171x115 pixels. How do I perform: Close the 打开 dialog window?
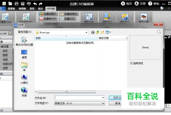158,24
